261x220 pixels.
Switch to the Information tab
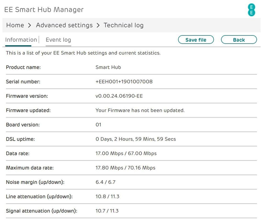(x=21, y=40)
